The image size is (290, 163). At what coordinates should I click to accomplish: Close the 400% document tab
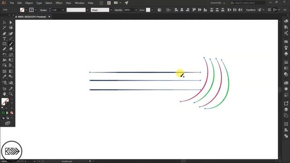[49, 17]
